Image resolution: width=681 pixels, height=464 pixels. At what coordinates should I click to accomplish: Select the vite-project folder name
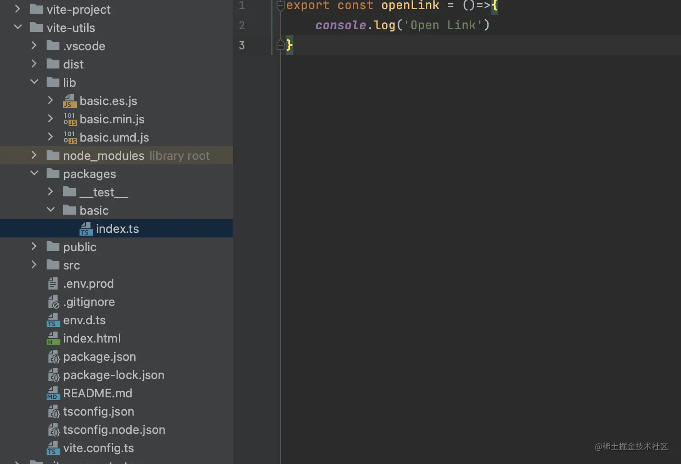point(79,10)
